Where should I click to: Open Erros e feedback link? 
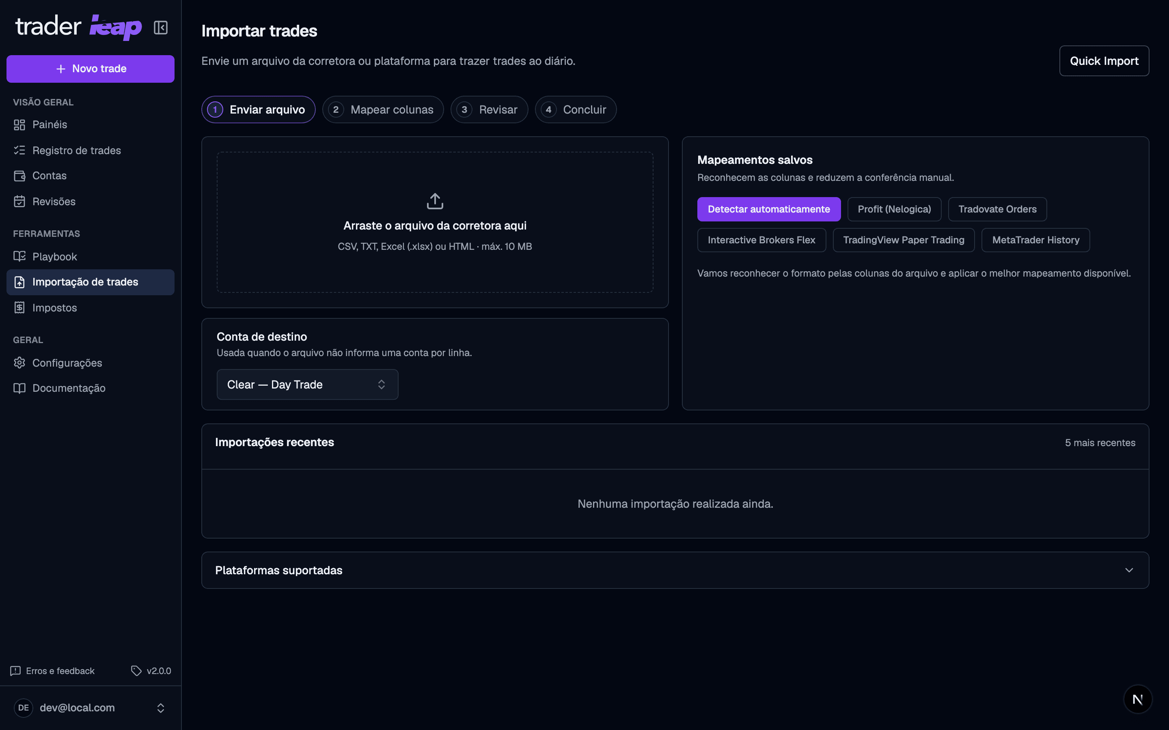[53, 671]
